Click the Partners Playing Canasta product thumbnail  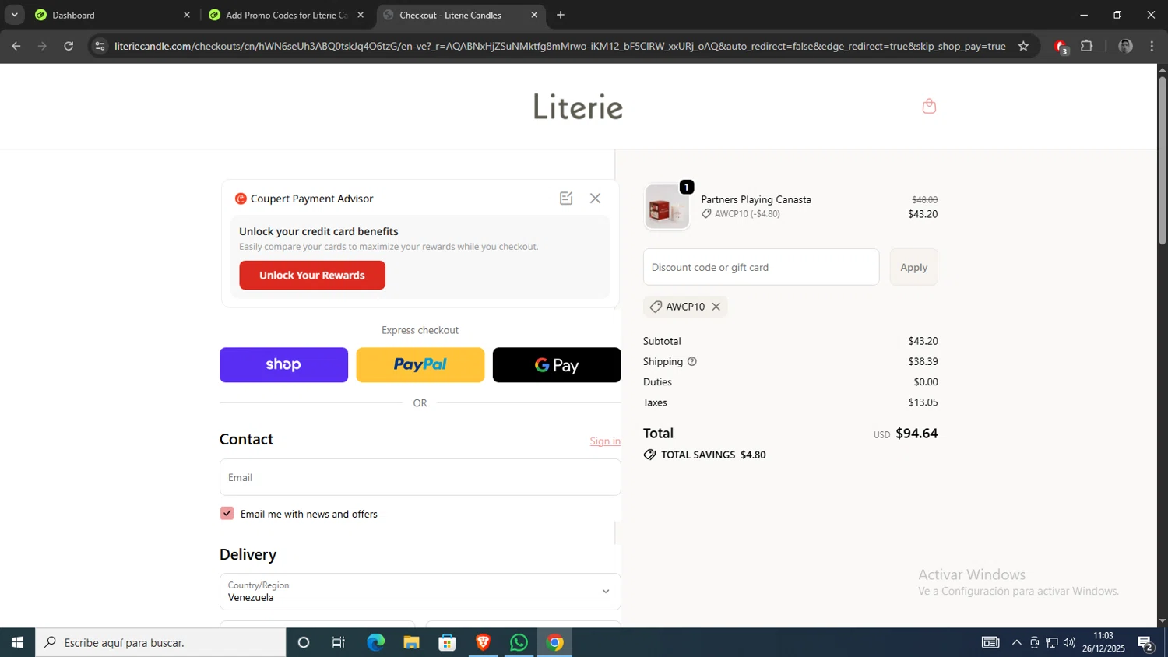click(x=667, y=207)
